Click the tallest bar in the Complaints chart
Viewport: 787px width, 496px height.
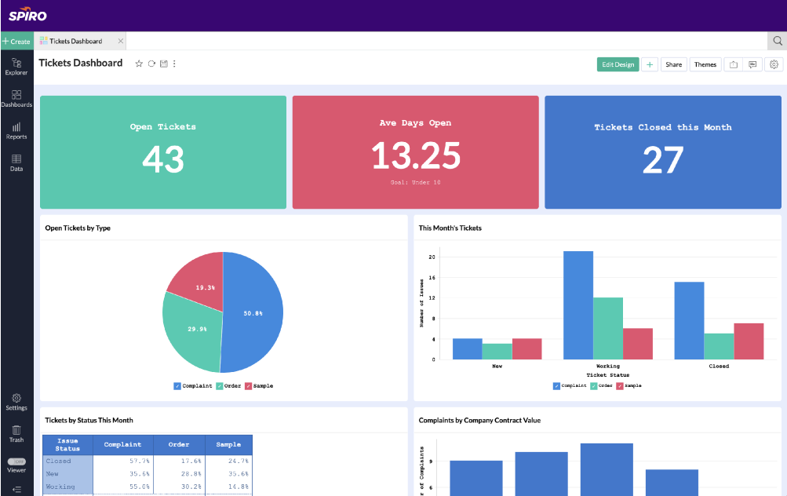coord(607,469)
